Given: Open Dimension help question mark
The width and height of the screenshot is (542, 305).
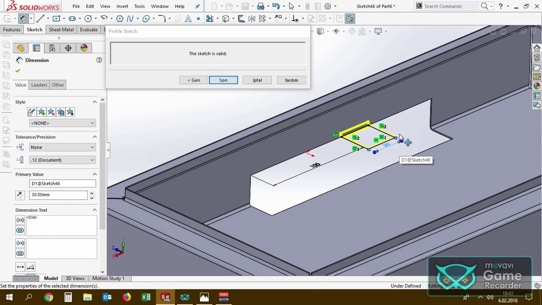Looking at the screenshot, I should point(99,60).
